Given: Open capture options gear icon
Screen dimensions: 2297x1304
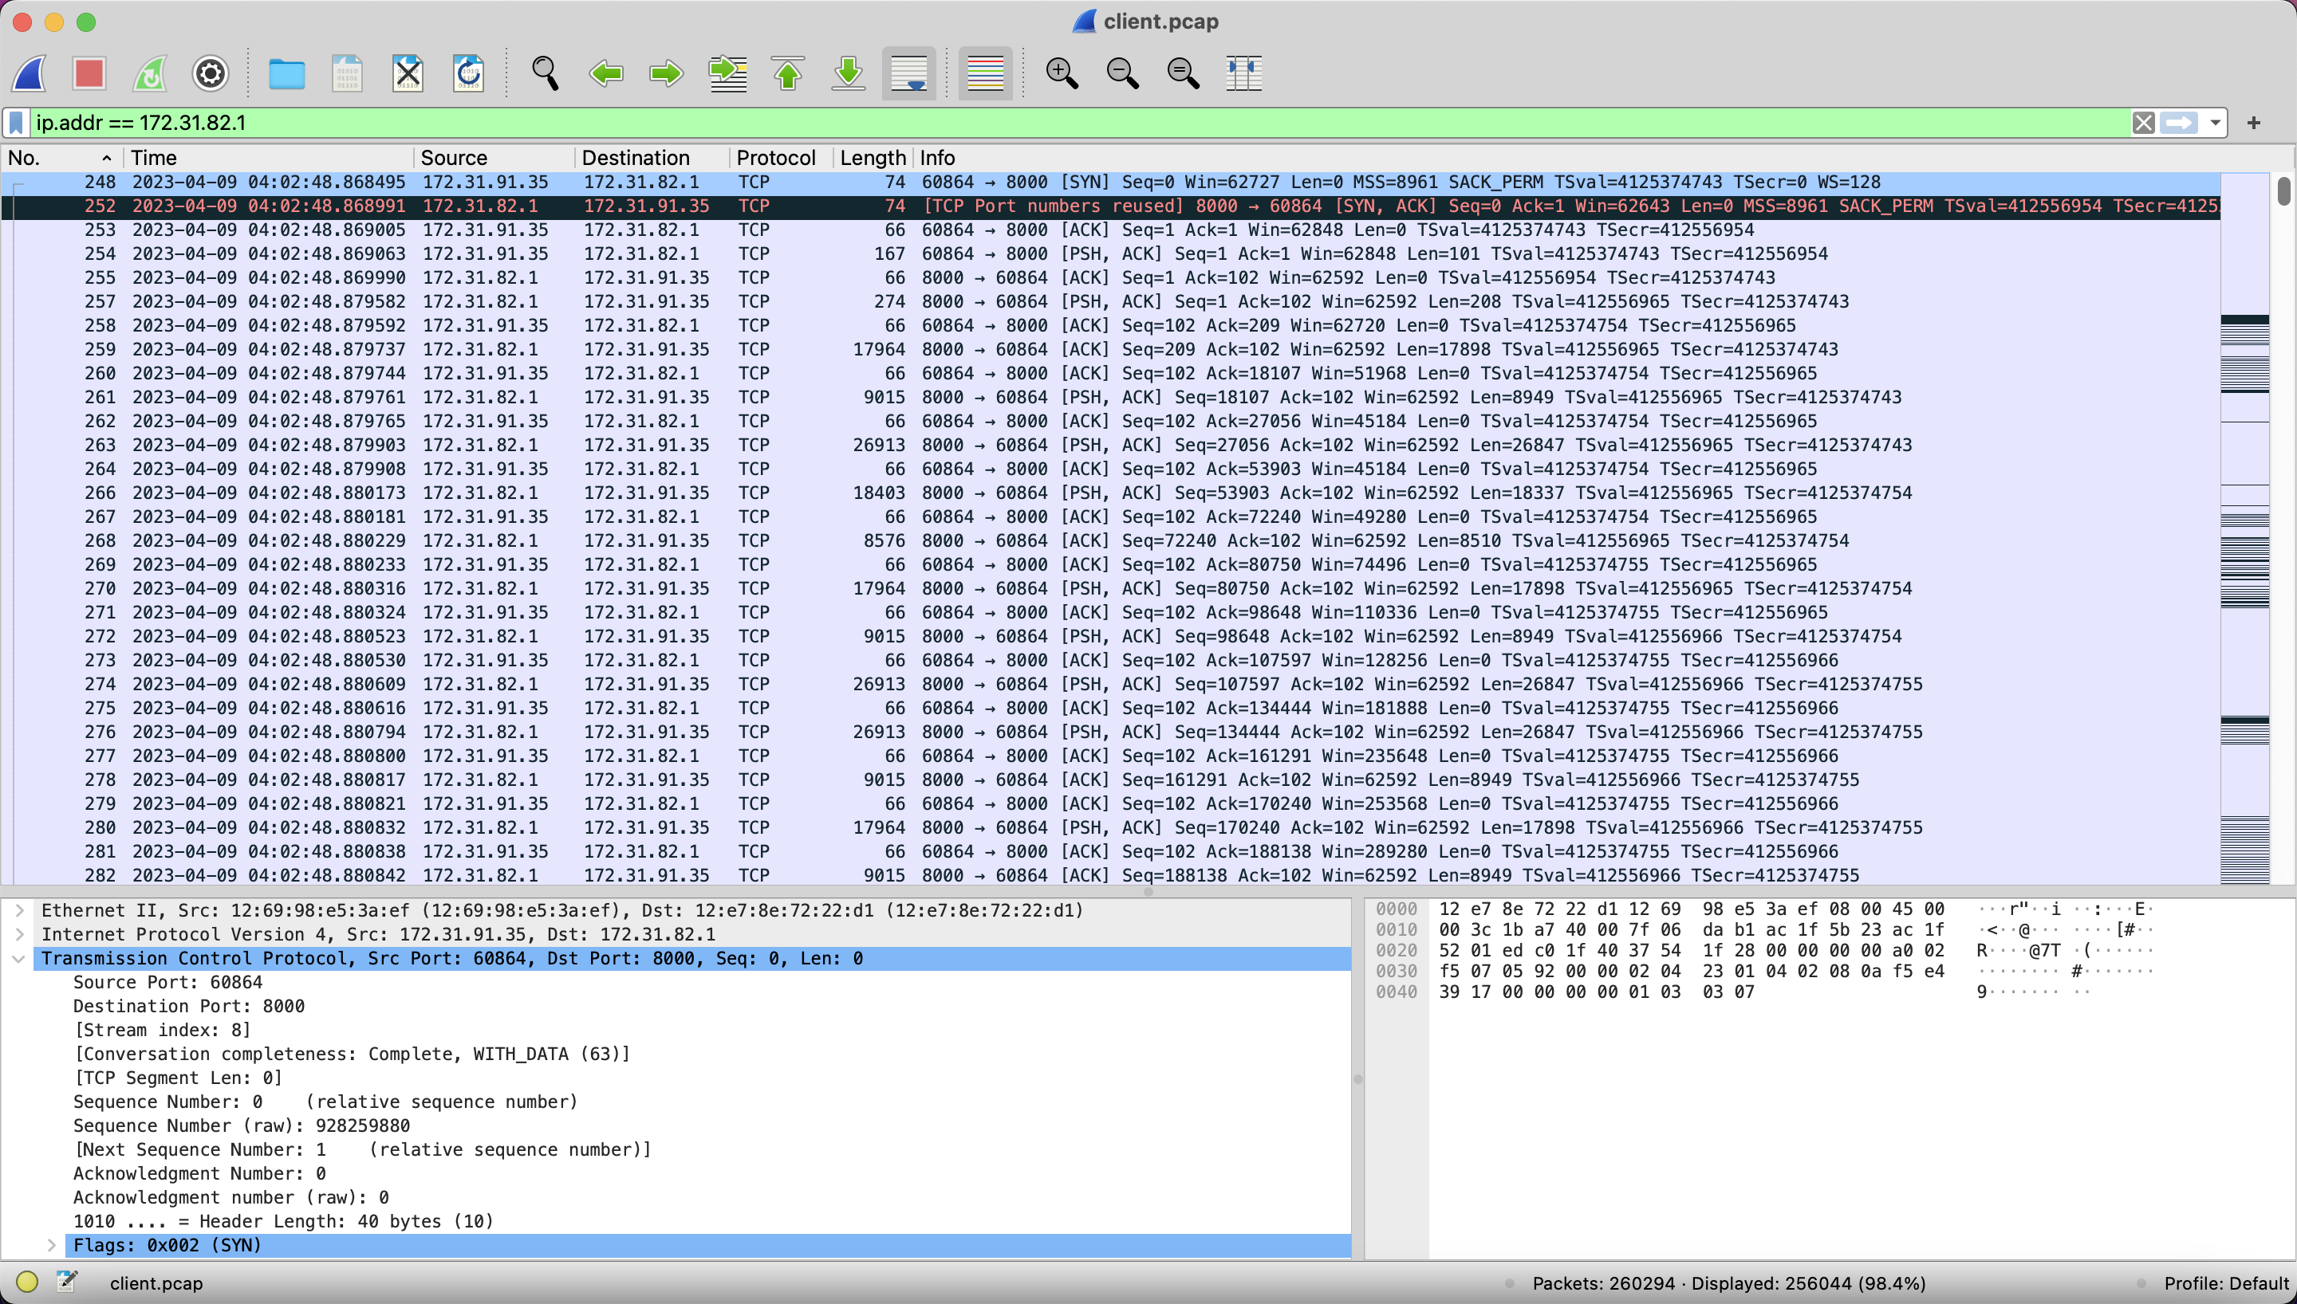Looking at the screenshot, I should click(x=211, y=73).
